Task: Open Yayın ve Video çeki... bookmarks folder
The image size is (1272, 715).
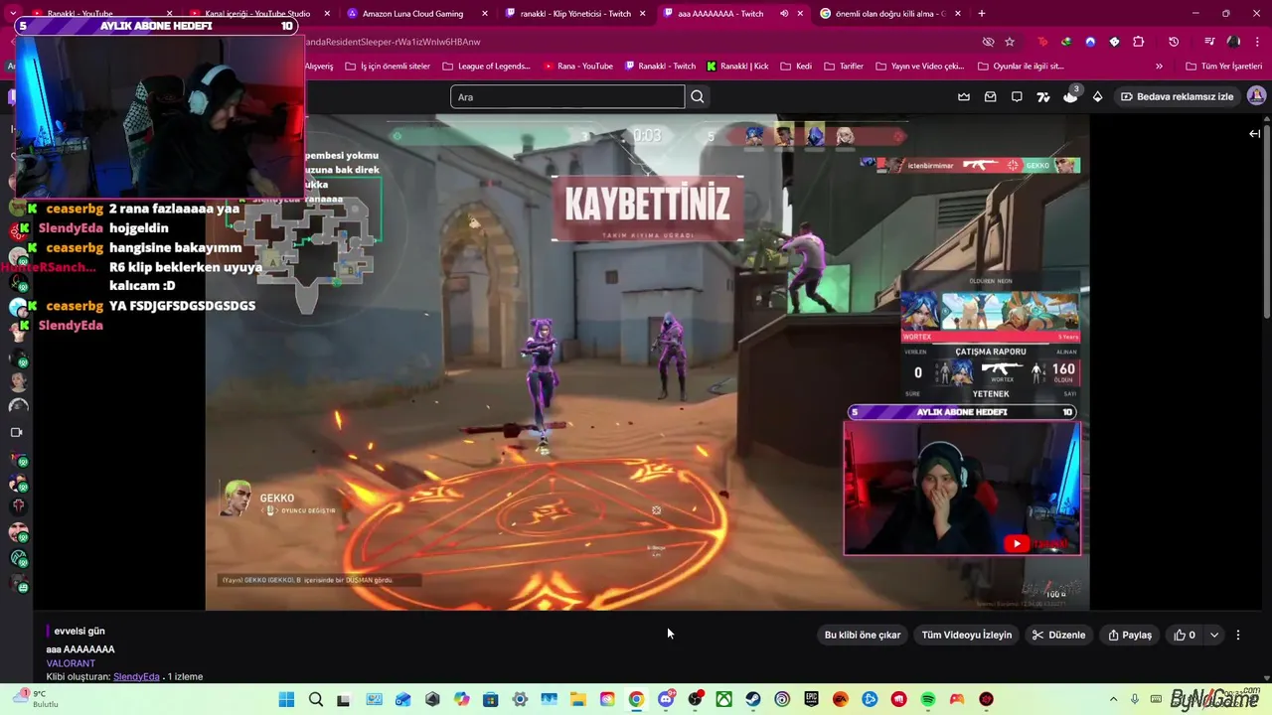Action: [x=919, y=66]
